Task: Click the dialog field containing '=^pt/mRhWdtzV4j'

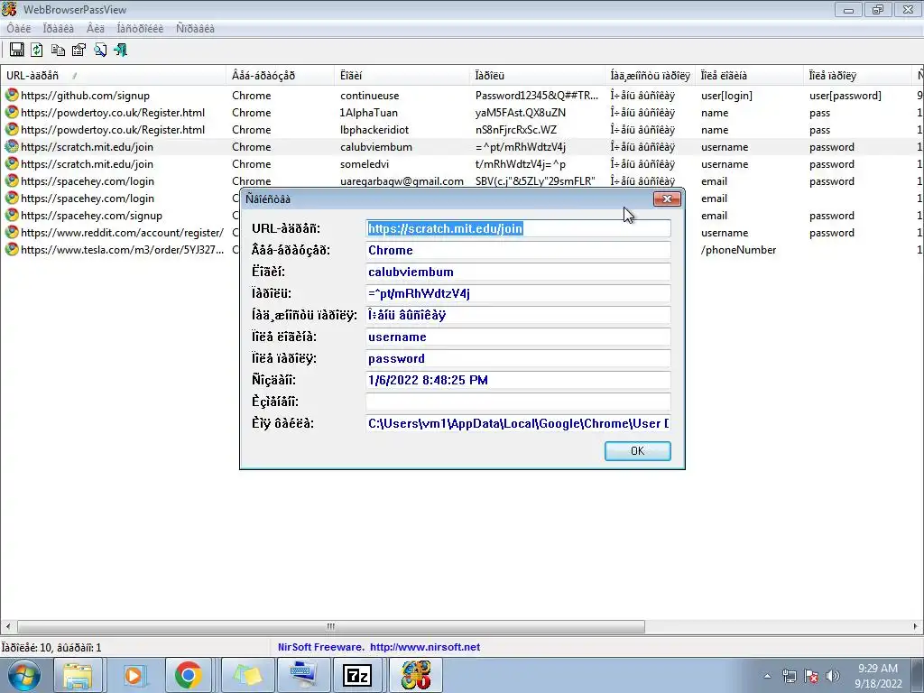Action: (x=518, y=293)
